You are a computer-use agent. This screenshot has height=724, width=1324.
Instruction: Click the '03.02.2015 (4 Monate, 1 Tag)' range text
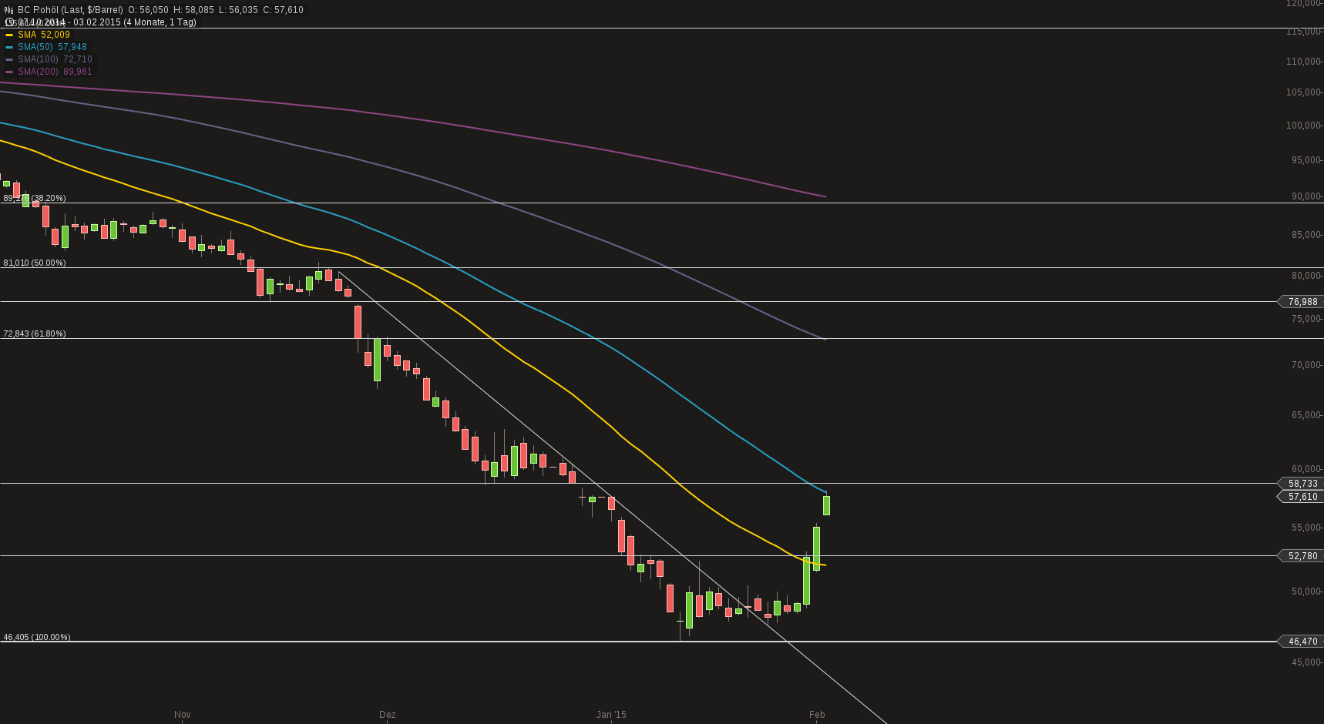click(135, 22)
